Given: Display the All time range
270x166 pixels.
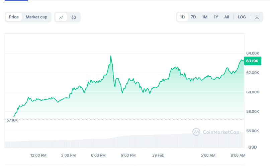Looking at the screenshot, I should tap(227, 17).
